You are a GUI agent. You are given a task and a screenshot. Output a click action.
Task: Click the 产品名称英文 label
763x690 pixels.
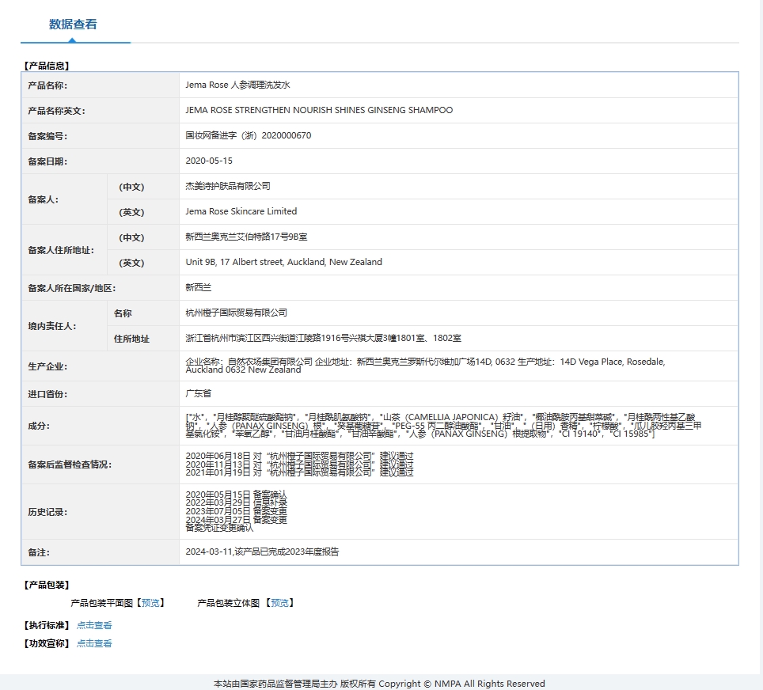[x=56, y=111]
